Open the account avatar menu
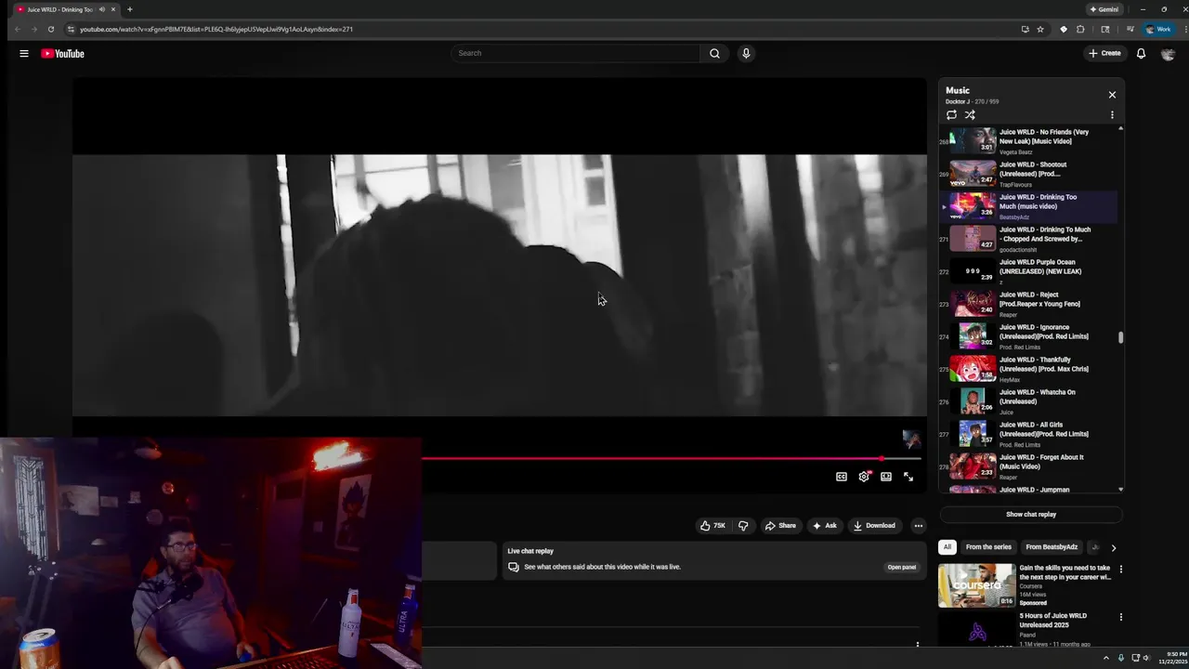 [1168, 53]
